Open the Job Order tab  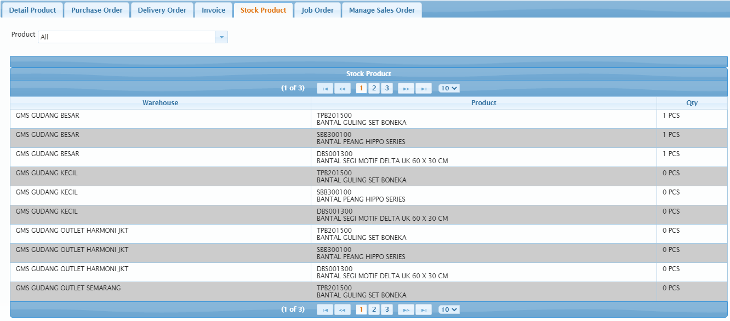317,10
